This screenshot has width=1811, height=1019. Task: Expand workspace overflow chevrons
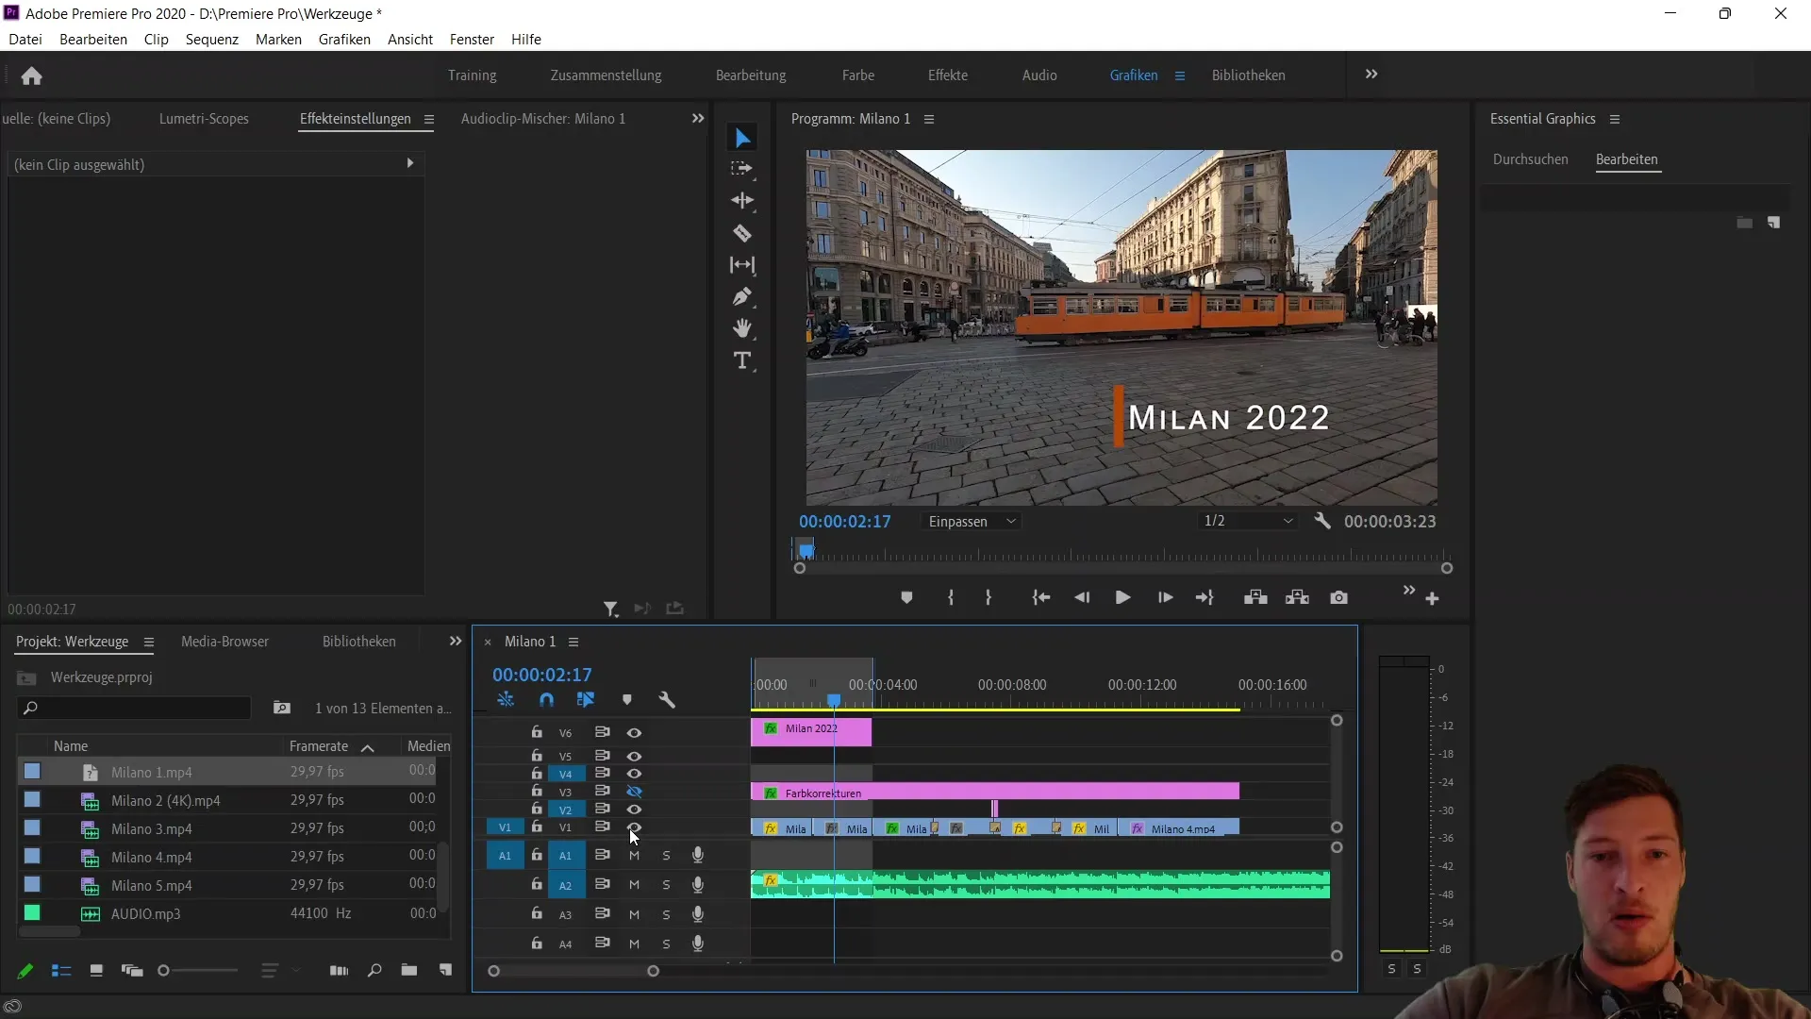[1371, 75]
